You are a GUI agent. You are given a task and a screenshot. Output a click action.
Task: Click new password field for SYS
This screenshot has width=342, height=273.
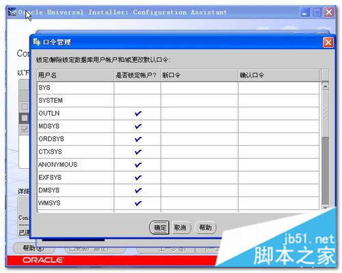point(199,88)
